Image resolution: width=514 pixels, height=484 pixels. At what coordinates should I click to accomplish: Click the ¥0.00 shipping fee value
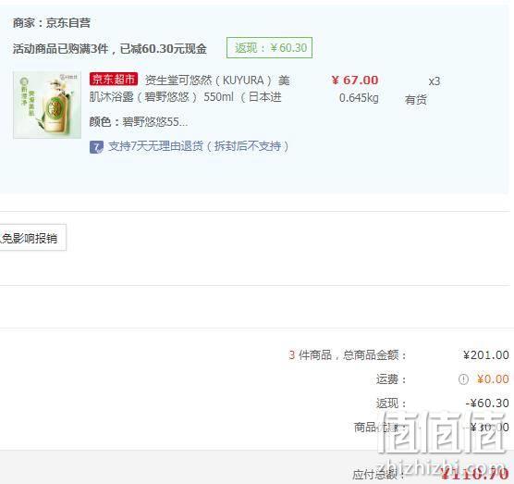click(x=493, y=379)
